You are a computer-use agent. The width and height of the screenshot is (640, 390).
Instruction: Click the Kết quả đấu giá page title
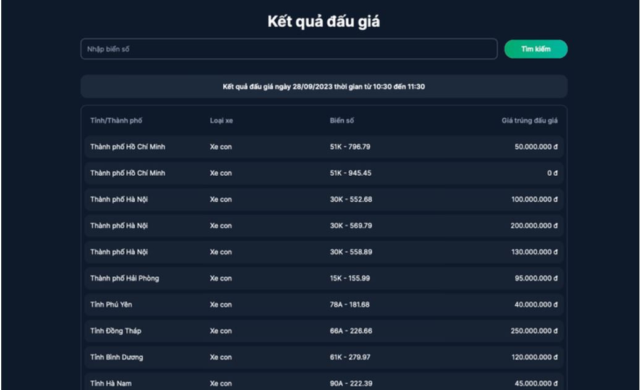point(323,22)
